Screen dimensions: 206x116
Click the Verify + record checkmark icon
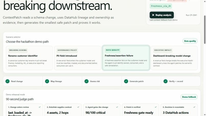point(165,81)
